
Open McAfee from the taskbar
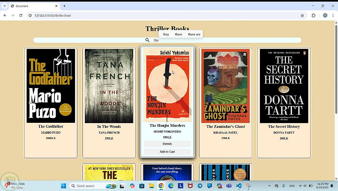[190, 186]
